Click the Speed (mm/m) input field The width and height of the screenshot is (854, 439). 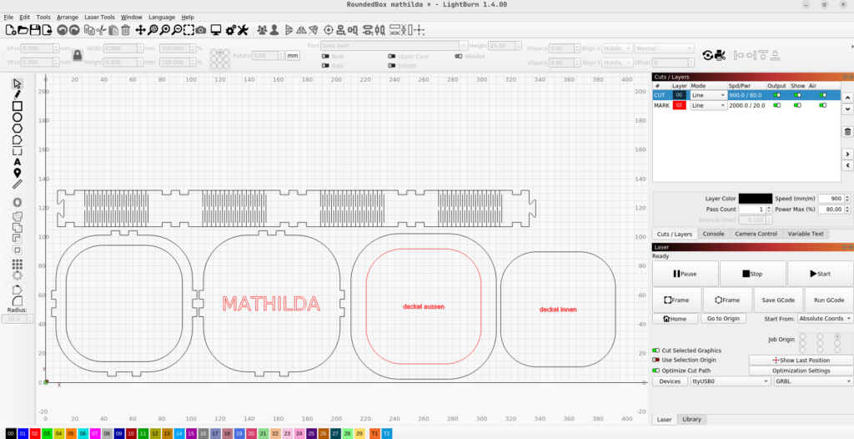pyautogui.click(x=832, y=198)
